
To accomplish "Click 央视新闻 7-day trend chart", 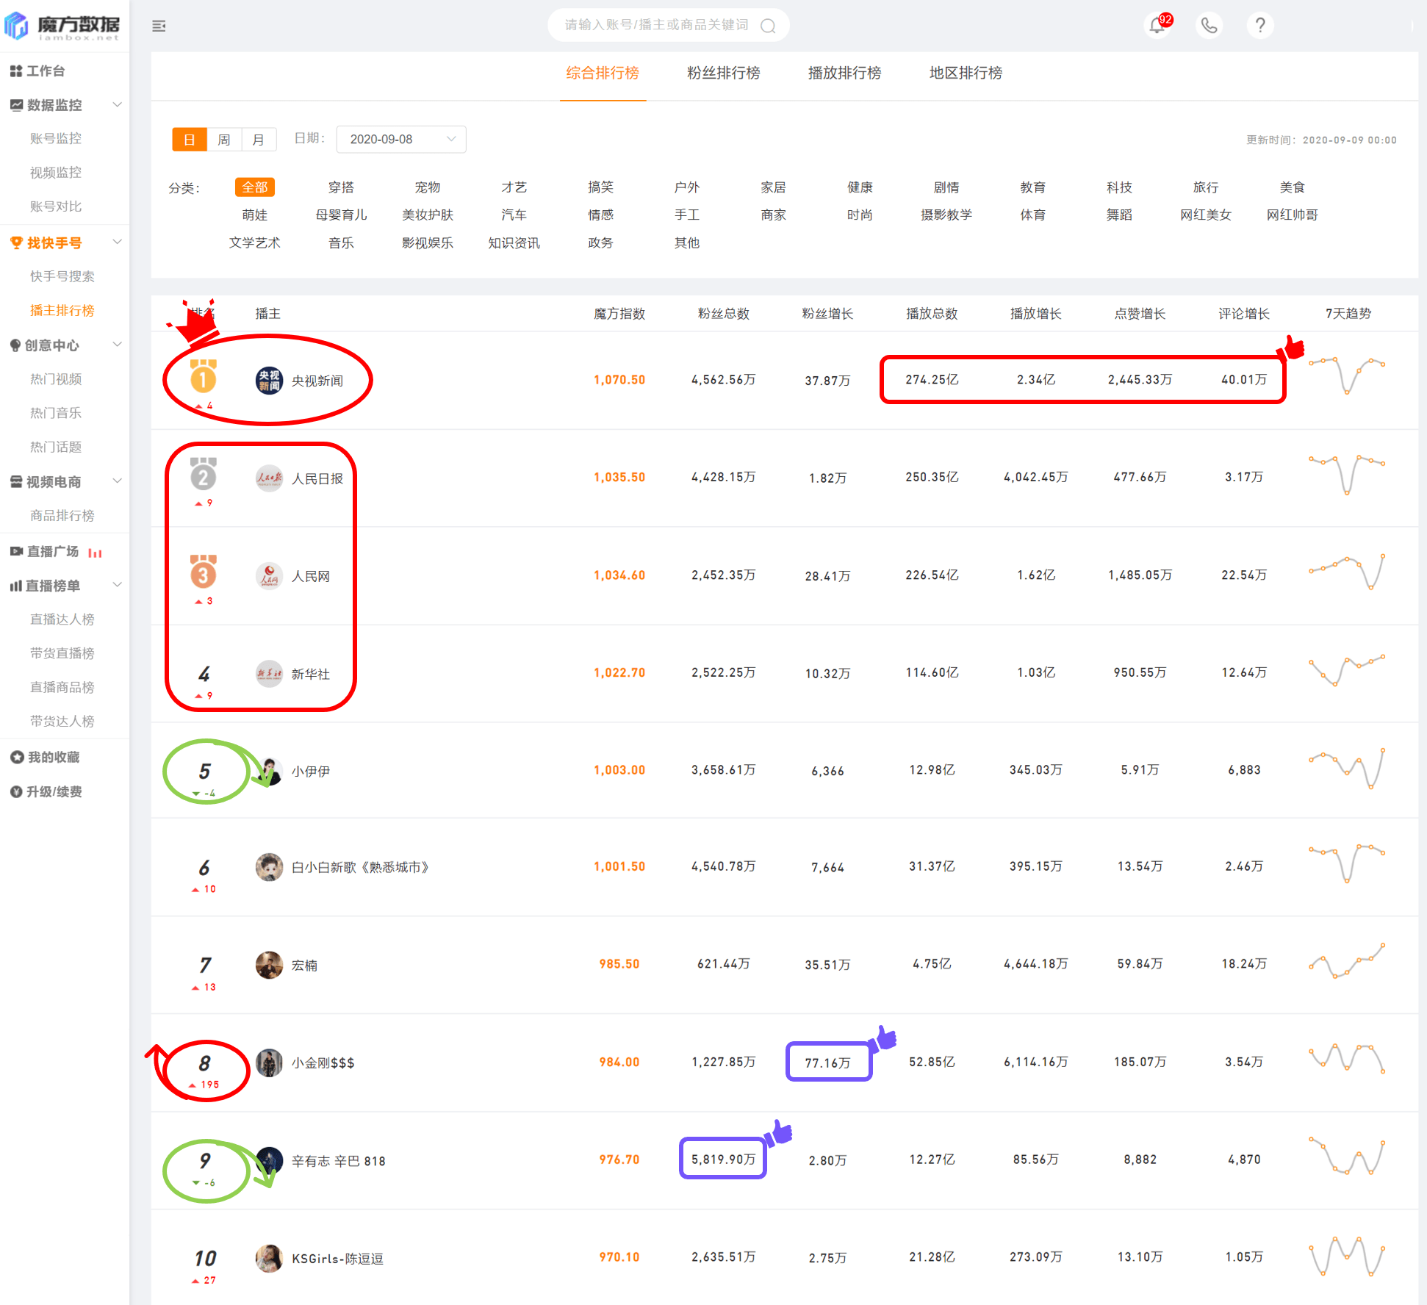I will coord(1347,375).
